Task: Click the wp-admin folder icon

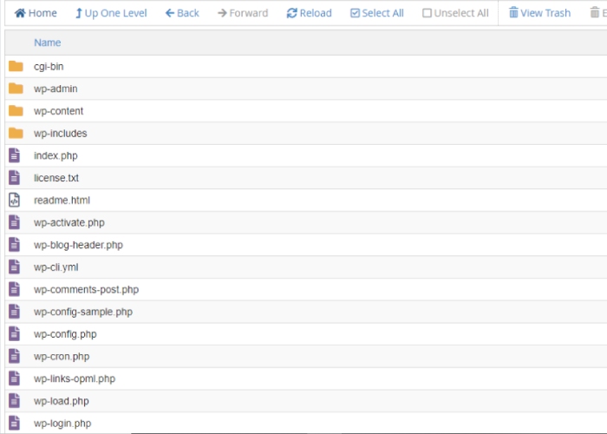Action: click(x=16, y=89)
